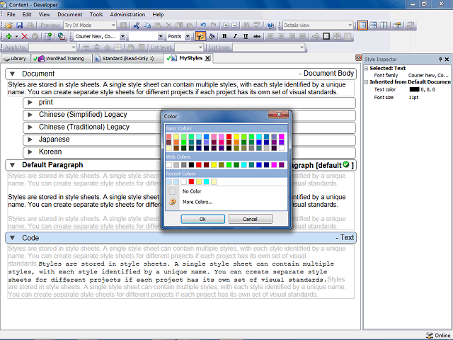Expand the Japanese style row
Viewport: 453px width, 340px height.
click(30, 140)
